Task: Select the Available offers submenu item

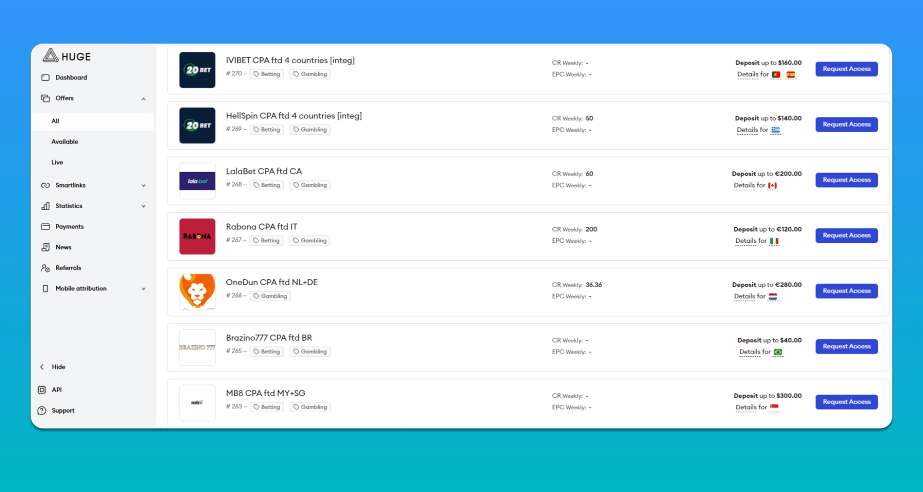Action: 65,142
